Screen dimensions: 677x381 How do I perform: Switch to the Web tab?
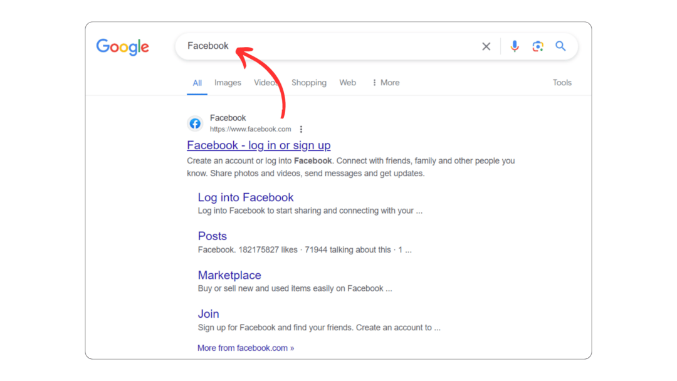(347, 83)
